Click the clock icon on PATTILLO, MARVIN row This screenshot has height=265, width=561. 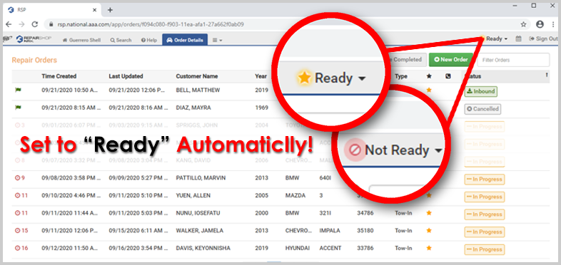pos(17,178)
